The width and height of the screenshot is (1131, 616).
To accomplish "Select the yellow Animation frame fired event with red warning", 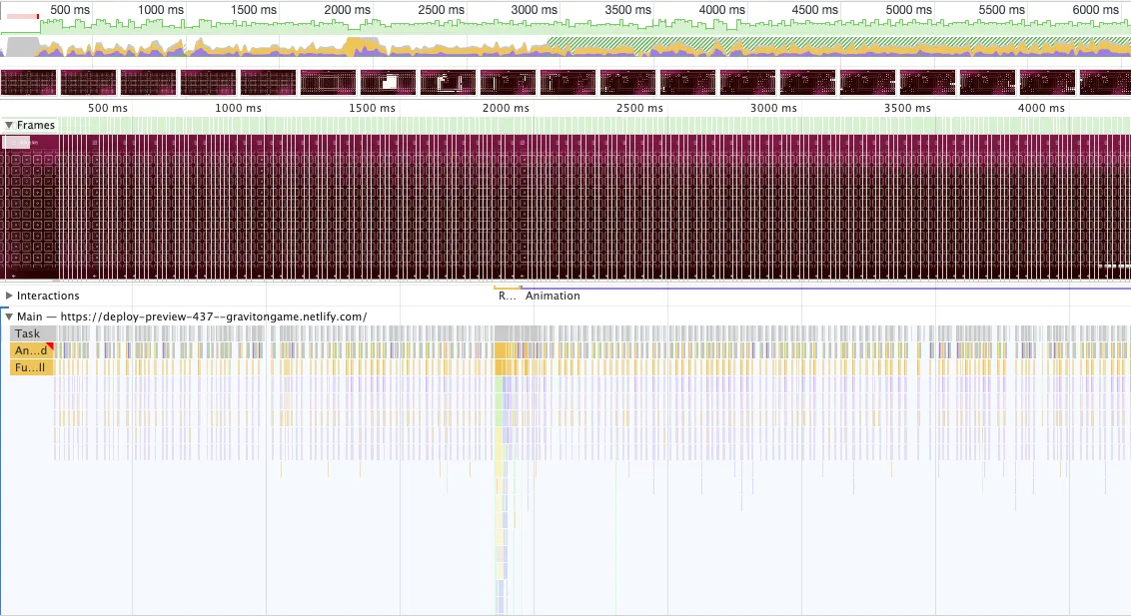I will (x=28, y=350).
